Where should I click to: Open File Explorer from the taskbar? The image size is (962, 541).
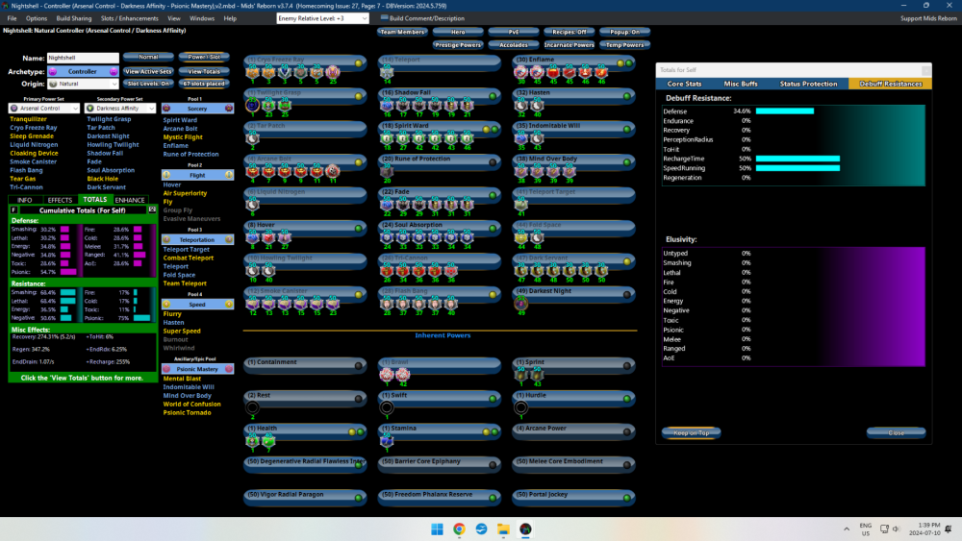[503, 529]
